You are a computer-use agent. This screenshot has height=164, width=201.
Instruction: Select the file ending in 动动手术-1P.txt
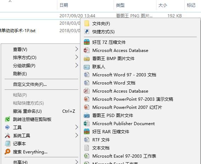(x=18, y=31)
